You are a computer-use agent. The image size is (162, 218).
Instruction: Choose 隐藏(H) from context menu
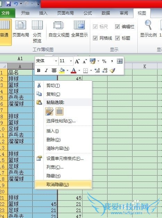tap(63, 176)
